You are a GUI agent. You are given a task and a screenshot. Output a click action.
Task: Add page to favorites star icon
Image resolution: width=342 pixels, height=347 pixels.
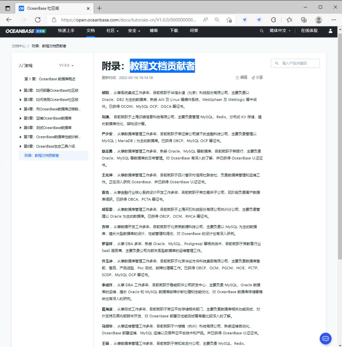click(229, 20)
